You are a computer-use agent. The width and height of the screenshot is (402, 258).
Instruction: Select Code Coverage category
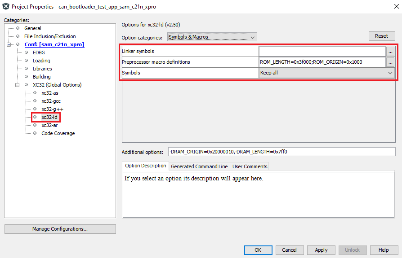[58, 133]
